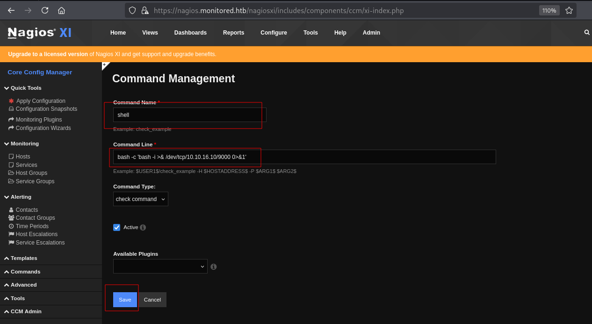
Task: Open Home menu
Action: [x=118, y=33]
